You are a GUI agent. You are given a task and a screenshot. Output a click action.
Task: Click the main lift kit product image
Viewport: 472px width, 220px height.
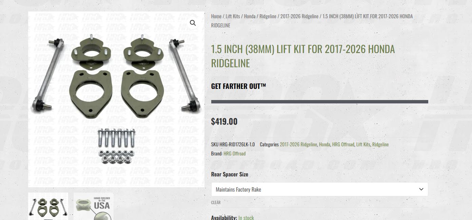(x=116, y=99)
